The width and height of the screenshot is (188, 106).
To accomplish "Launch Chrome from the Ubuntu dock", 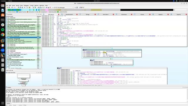I will pos(3,35).
